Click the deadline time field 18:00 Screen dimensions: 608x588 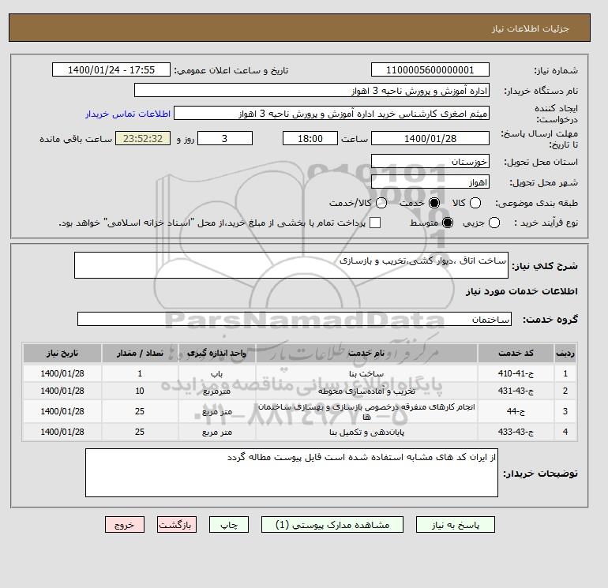pyautogui.click(x=310, y=138)
